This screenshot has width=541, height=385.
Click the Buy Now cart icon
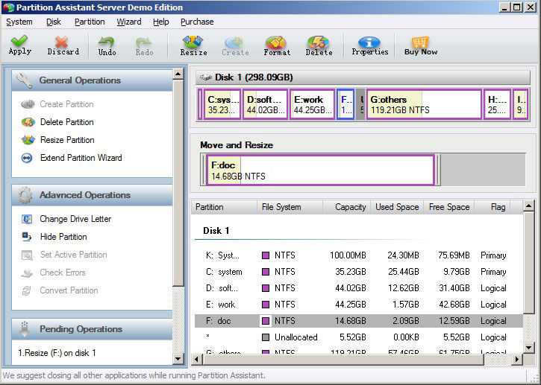(421, 41)
